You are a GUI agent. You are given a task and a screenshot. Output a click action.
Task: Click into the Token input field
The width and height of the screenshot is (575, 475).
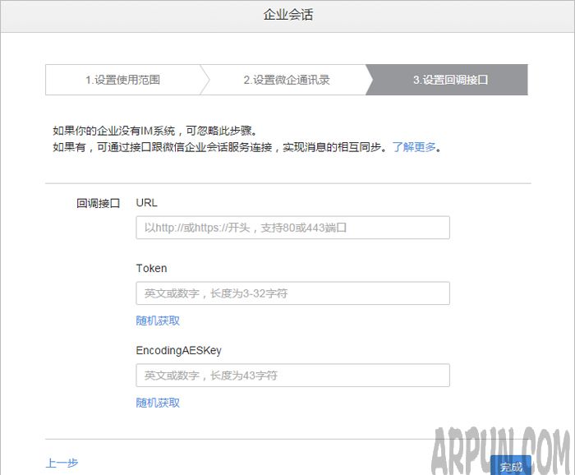click(292, 293)
